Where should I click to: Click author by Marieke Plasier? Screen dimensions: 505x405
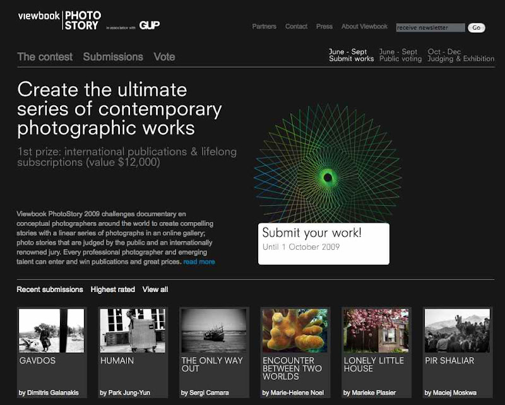click(x=370, y=393)
